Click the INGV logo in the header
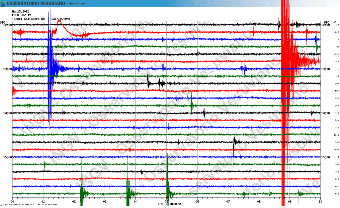 click(3, 3)
